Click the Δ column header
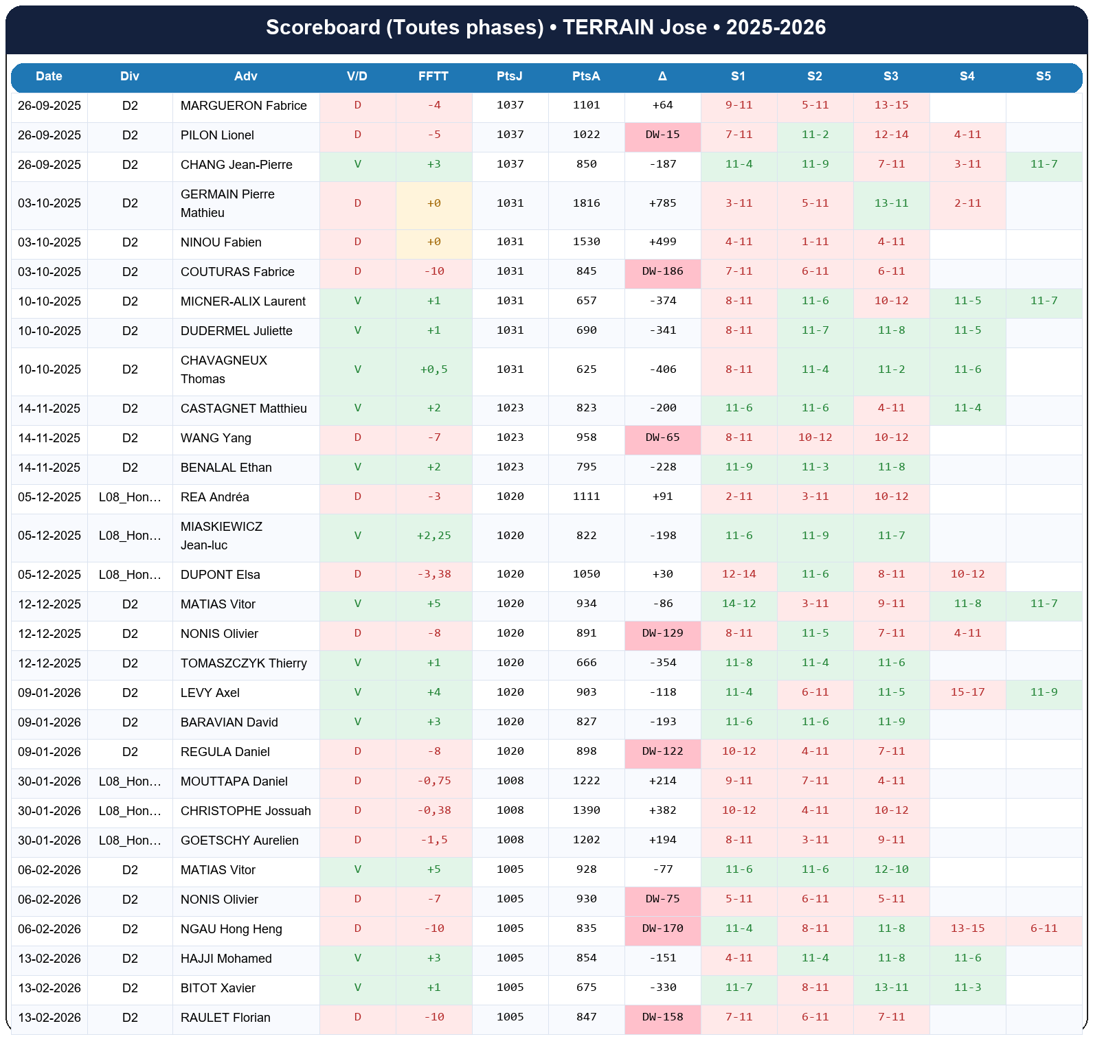1093x1039 pixels. click(x=662, y=76)
